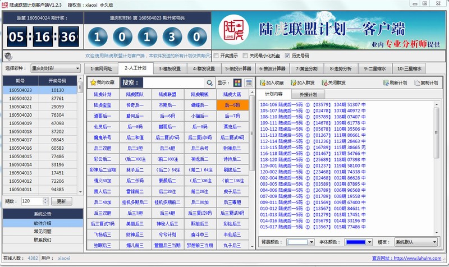Uncheck the 历史号码 checkbox

287,56
